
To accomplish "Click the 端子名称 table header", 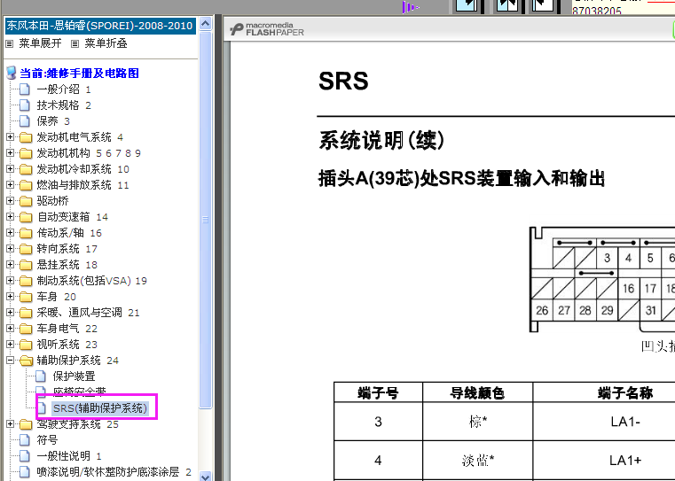I will (625, 392).
